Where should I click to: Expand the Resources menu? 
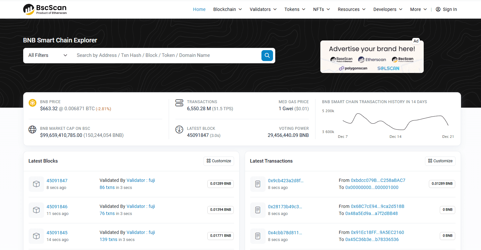click(352, 9)
